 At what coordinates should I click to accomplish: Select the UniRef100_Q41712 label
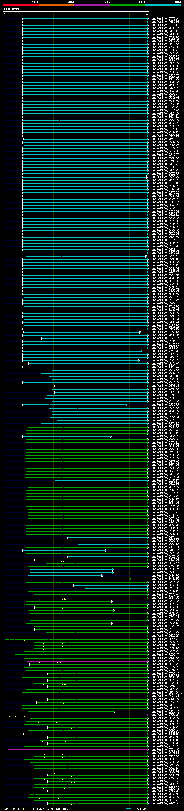click(x=165, y=31)
